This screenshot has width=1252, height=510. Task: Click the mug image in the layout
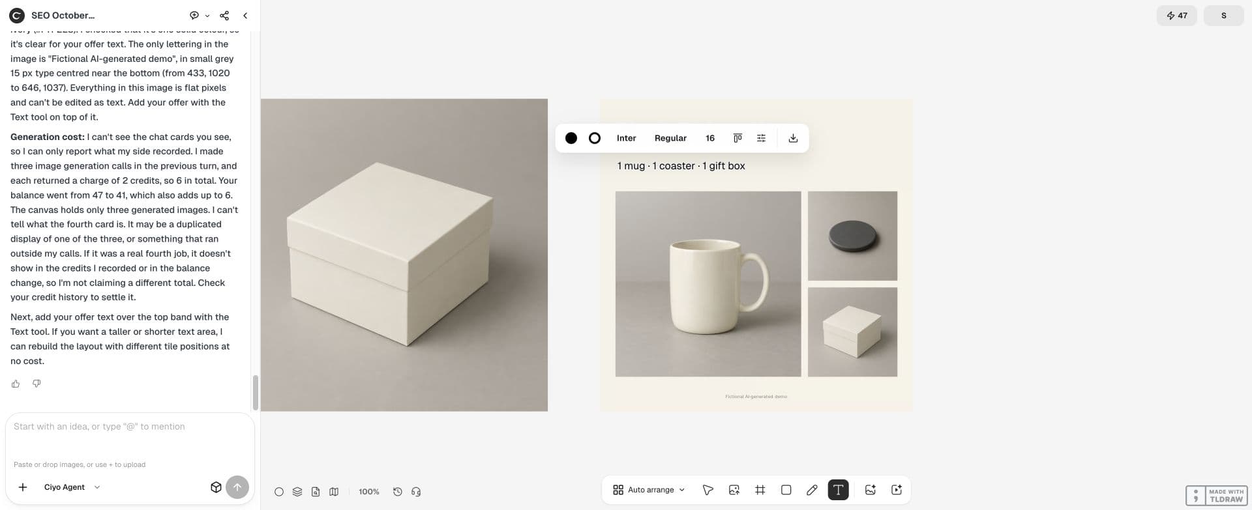(708, 284)
